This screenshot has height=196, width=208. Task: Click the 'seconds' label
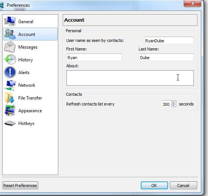[x=186, y=104]
